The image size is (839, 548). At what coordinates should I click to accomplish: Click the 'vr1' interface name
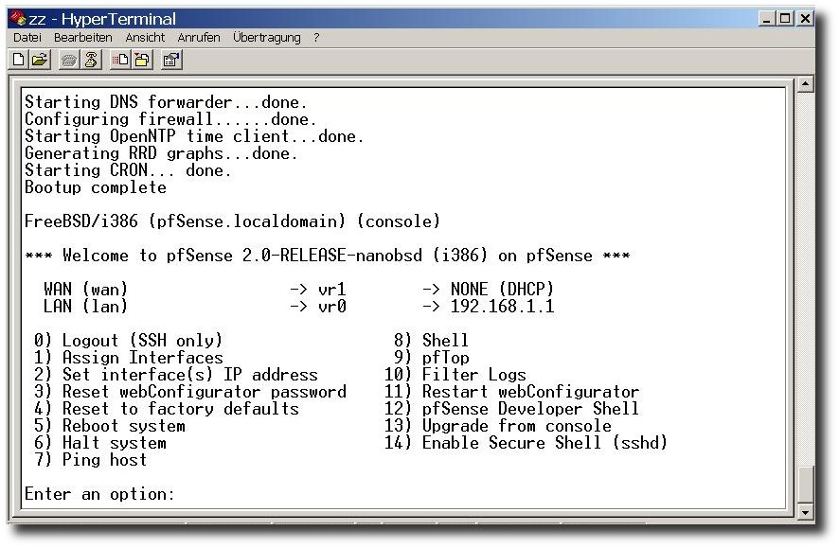(x=331, y=290)
